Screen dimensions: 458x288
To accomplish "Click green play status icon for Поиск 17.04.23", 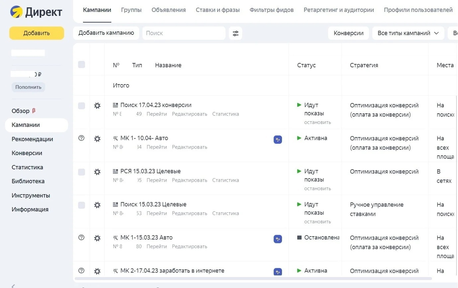I will coord(299,105).
